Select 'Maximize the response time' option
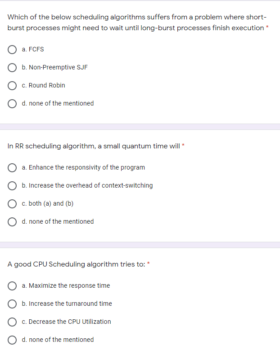Screen dimensions: 280x359 [12, 286]
